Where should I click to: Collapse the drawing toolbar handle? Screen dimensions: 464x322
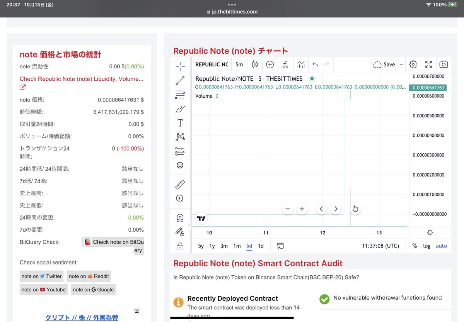click(190, 225)
